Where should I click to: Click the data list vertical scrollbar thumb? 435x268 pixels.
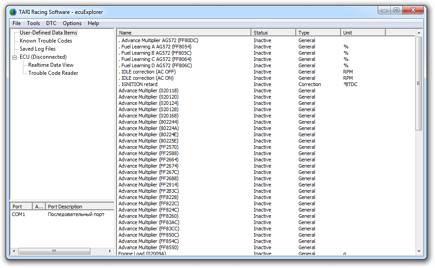click(x=419, y=83)
